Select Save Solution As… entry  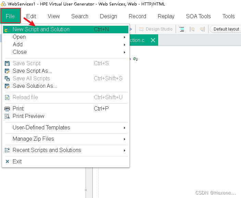(x=66, y=86)
